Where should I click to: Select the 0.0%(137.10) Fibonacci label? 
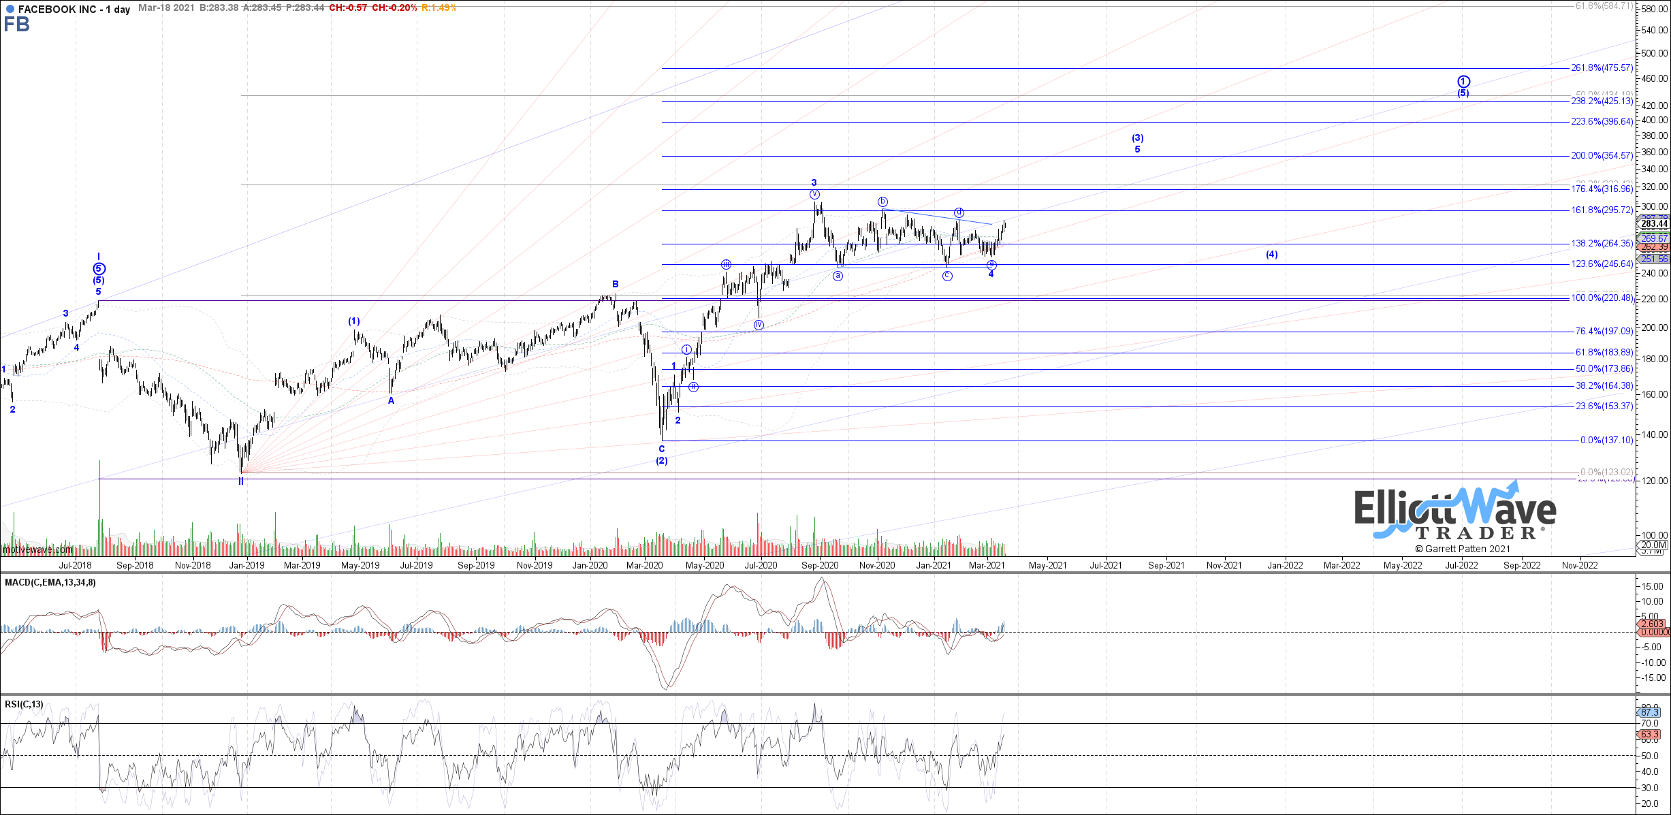(1606, 441)
